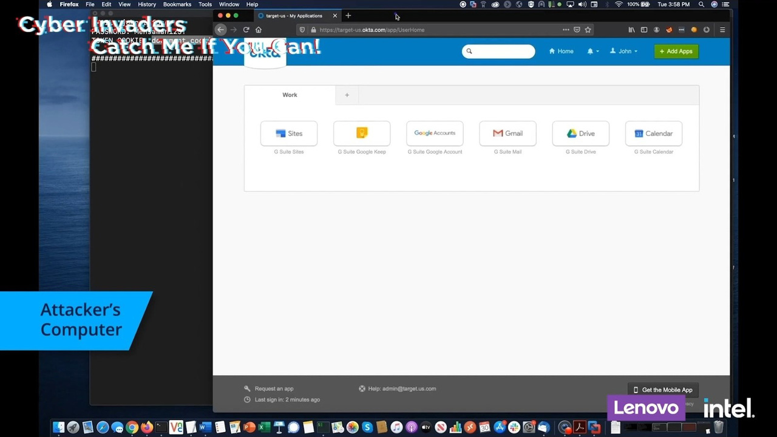Open Firefox page actions ellipsis menu
This screenshot has width=777, height=437.
(566, 30)
